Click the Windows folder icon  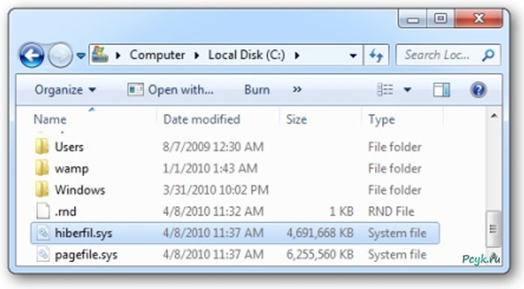(42, 189)
